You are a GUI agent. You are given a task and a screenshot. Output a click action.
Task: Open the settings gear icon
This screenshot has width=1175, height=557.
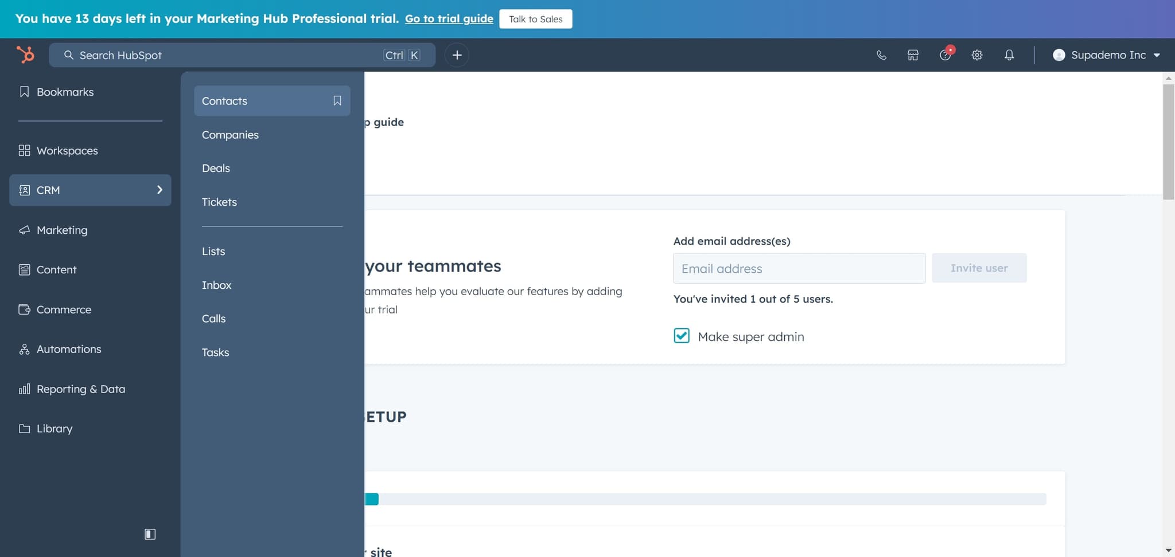click(977, 54)
